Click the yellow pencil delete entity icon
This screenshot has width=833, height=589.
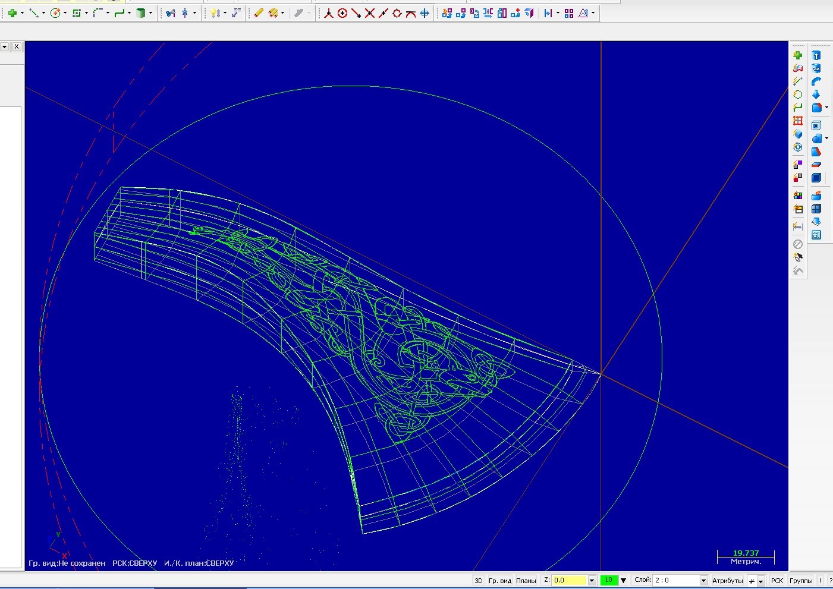click(258, 13)
